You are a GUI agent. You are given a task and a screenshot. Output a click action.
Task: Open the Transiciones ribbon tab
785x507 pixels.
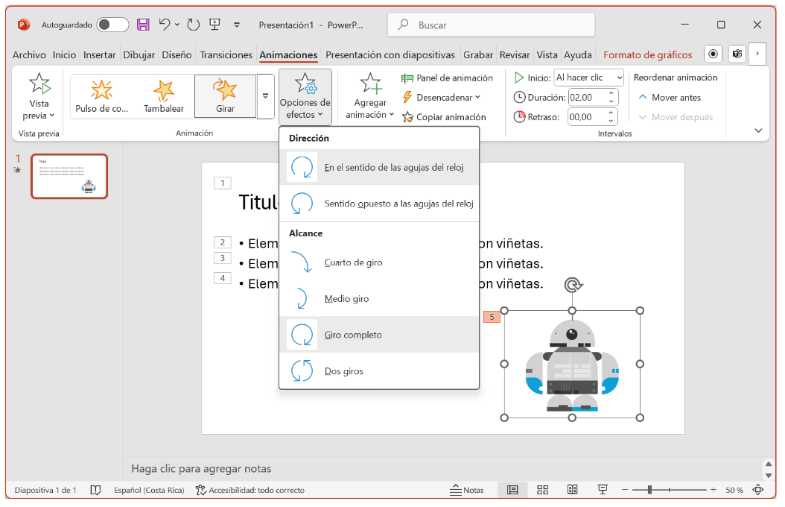click(x=226, y=54)
